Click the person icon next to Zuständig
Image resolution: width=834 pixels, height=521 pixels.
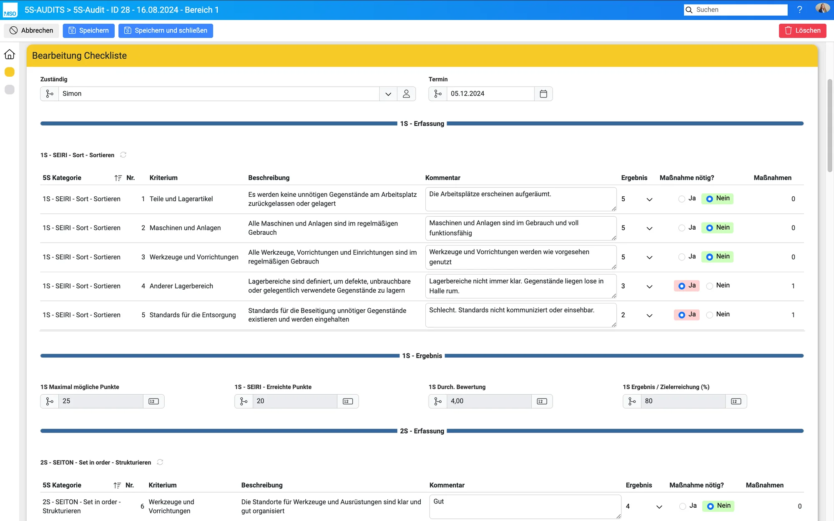pyautogui.click(x=406, y=94)
